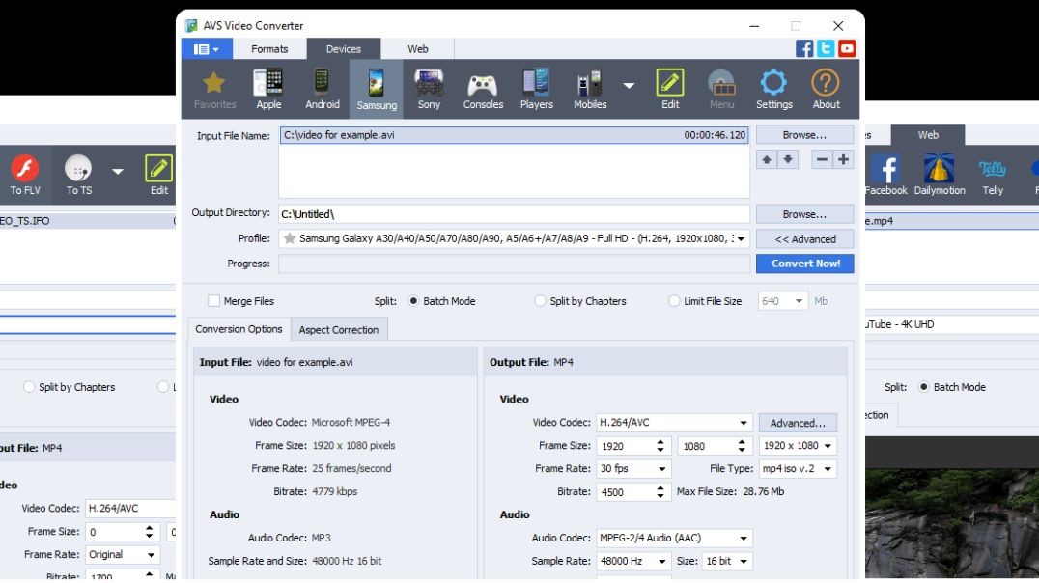This screenshot has width=1039, height=583.
Task: Select Split by Chapters in left window
Action: 29,387
